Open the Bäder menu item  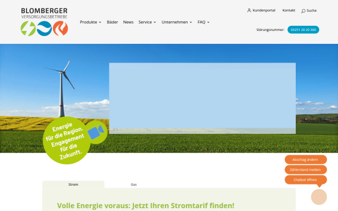[112, 22]
